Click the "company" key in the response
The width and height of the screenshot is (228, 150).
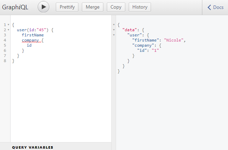pyautogui.click(x=143, y=45)
